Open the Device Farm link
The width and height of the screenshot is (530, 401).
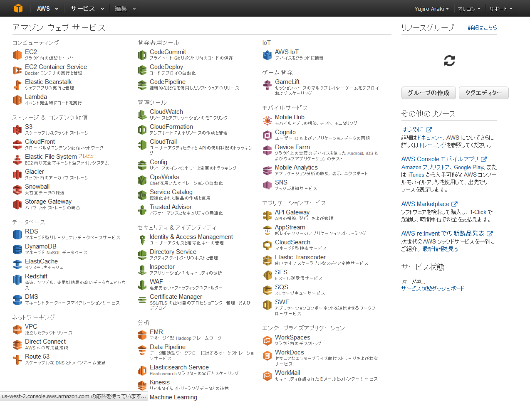coord(292,147)
